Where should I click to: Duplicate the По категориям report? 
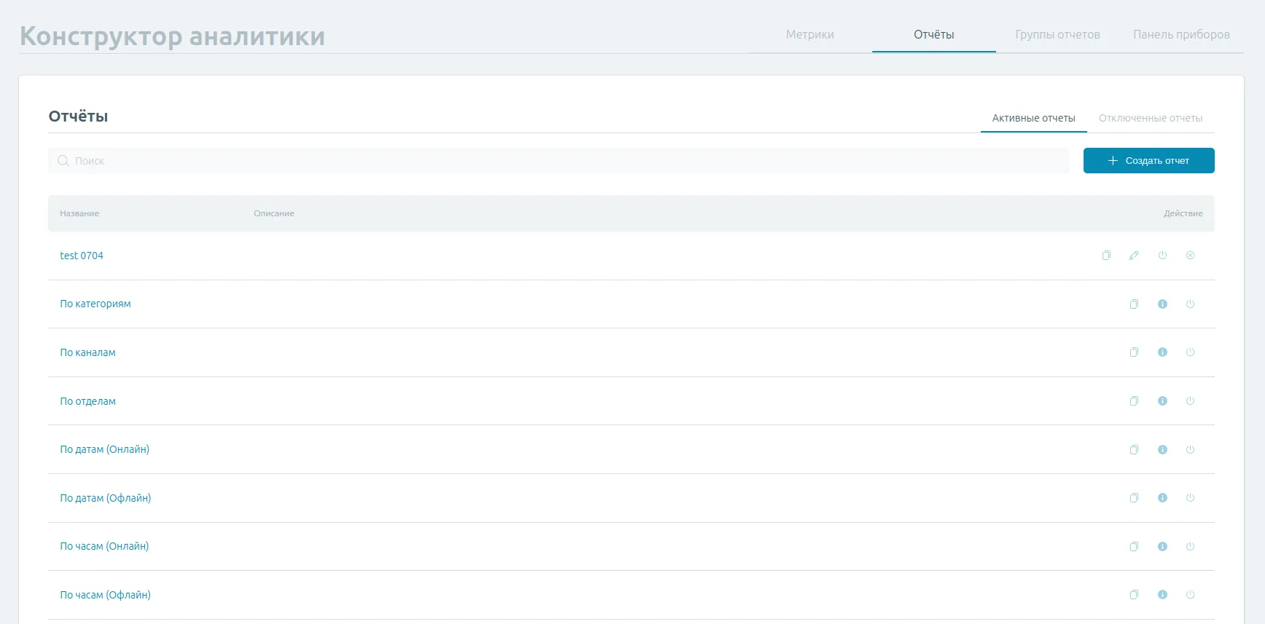point(1134,304)
